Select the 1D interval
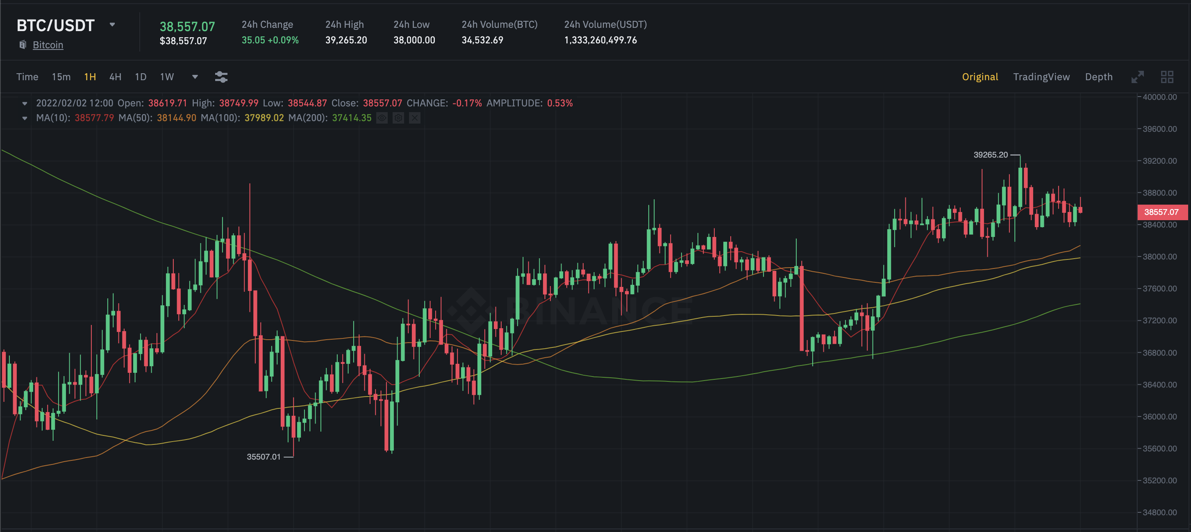This screenshot has width=1191, height=532. click(141, 77)
